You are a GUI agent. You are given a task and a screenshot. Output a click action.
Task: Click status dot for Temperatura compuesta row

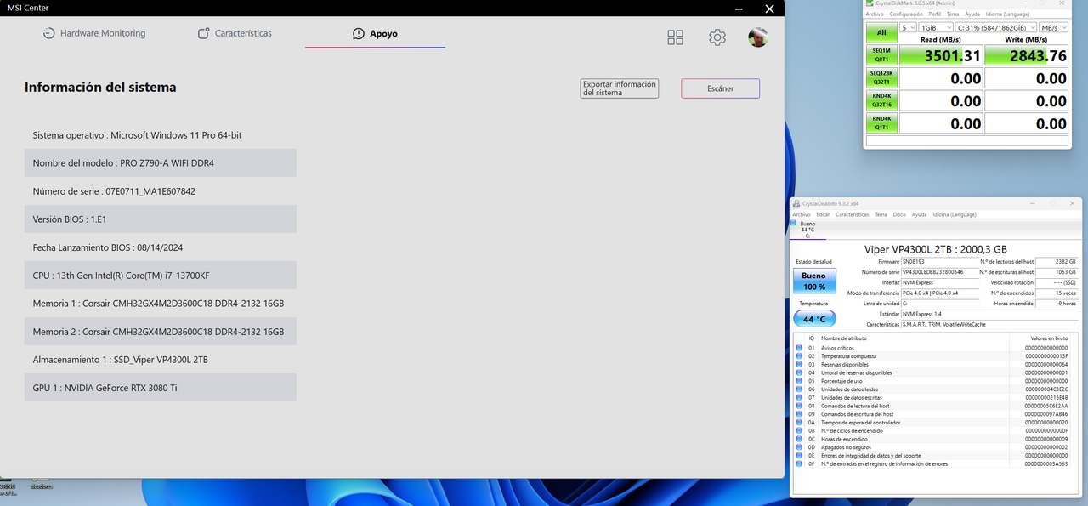pos(799,356)
